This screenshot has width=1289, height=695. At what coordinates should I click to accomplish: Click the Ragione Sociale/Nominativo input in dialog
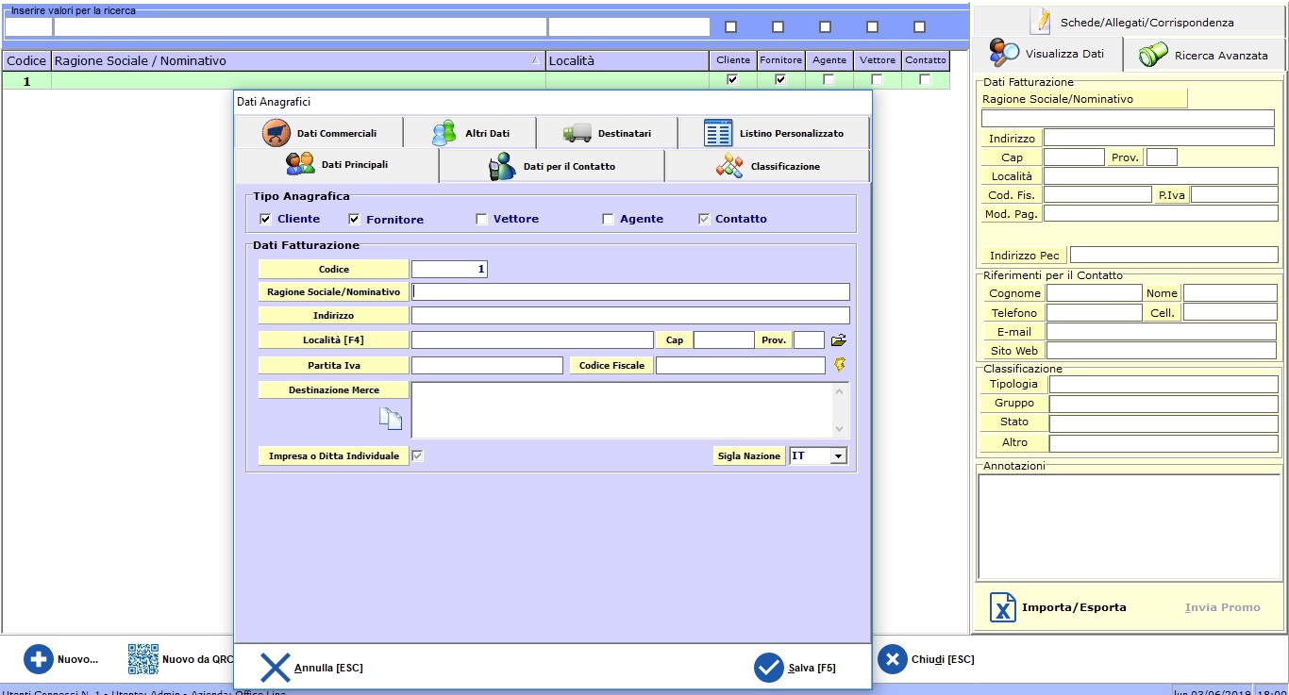click(x=630, y=292)
